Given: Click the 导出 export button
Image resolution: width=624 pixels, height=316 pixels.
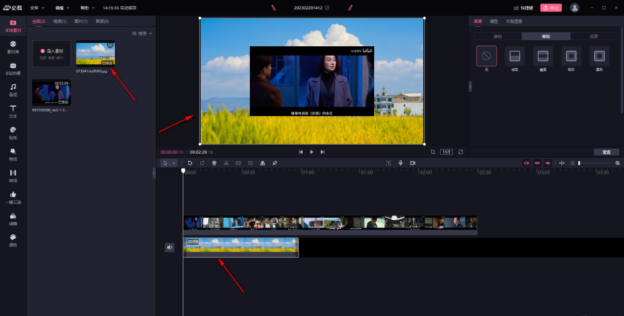Looking at the screenshot, I should [x=551, y=7].
